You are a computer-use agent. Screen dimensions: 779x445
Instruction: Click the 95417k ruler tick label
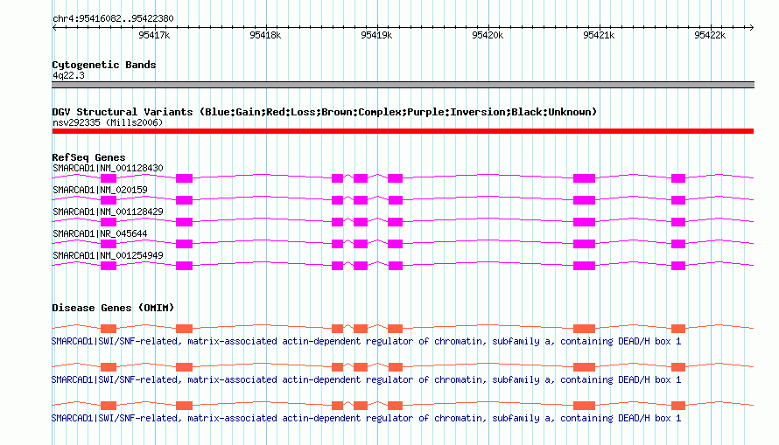pos(154,35)
